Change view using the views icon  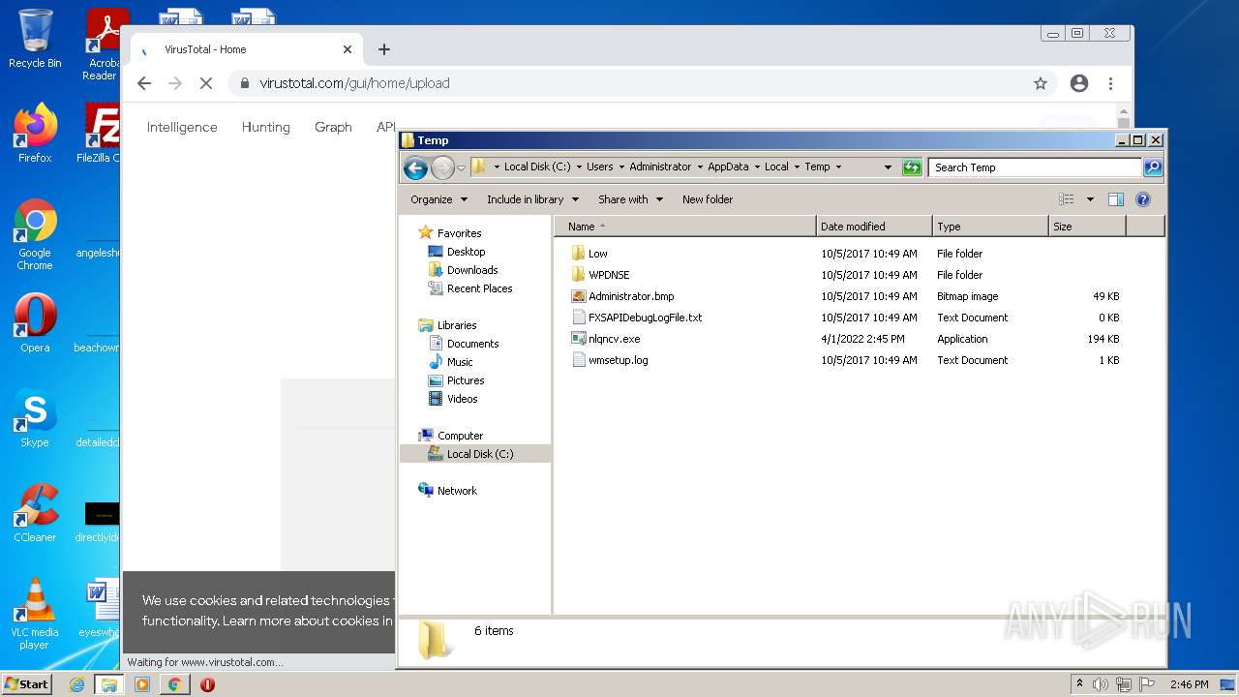click(x=1066, y=199)
